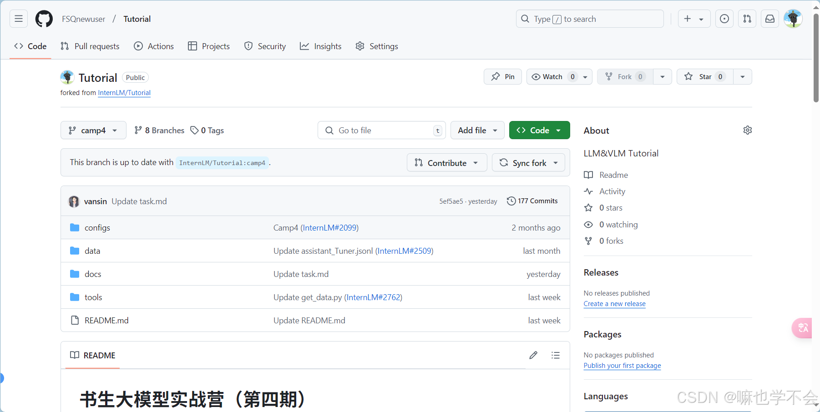Open FSQnewuser profile link in breadcrumb

(x=84, y=19)
